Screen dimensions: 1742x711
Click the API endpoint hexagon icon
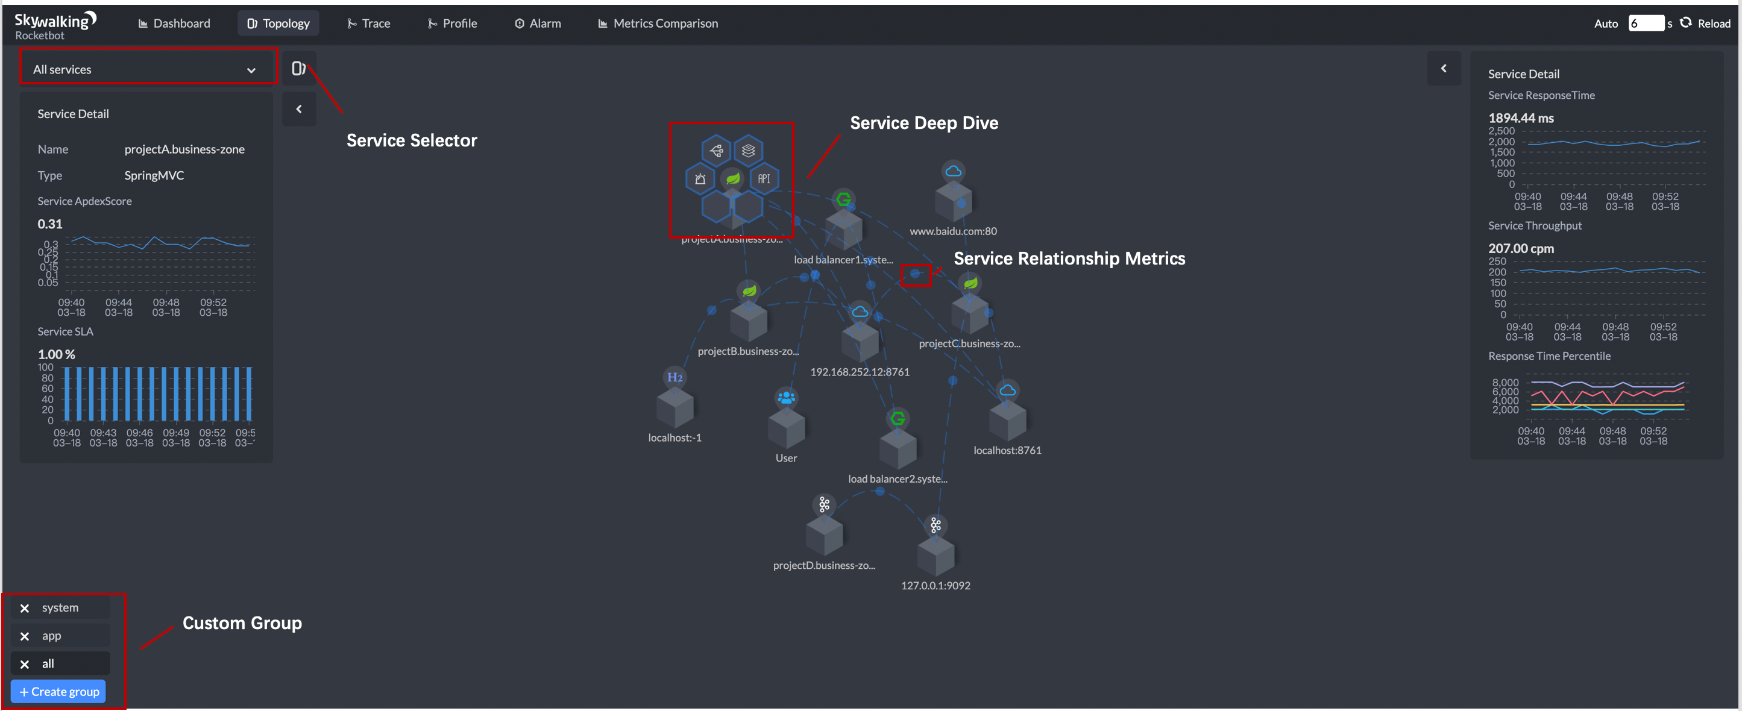(x=764, y=179)
